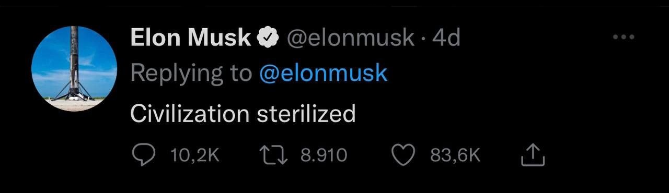Click the 'Replying to' label text
The height and width of the screenshot is (193, 669).
click(191, 74)
